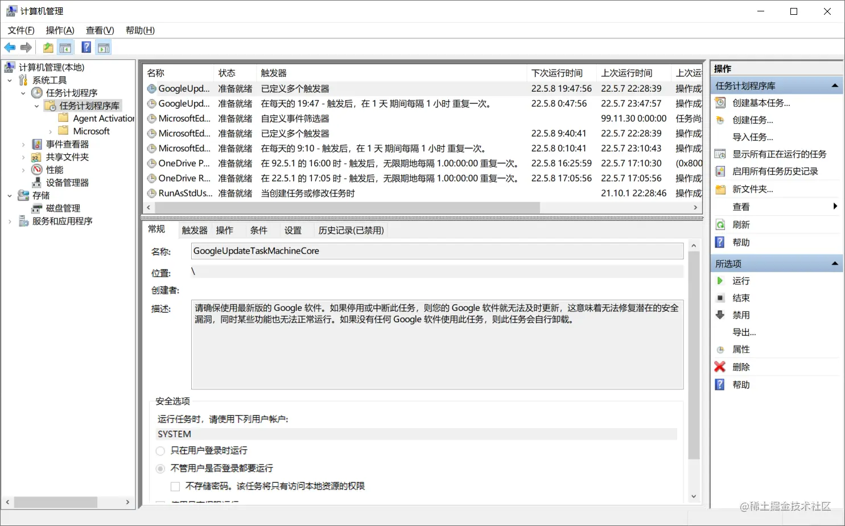Expand the 事件查看器 tree node
This screenshot has width=845, height=526.
pos(23,144)
